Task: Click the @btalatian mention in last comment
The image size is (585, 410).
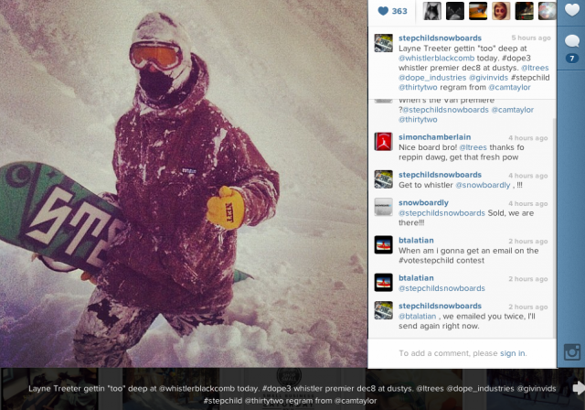Action: [x=417, y=317]
